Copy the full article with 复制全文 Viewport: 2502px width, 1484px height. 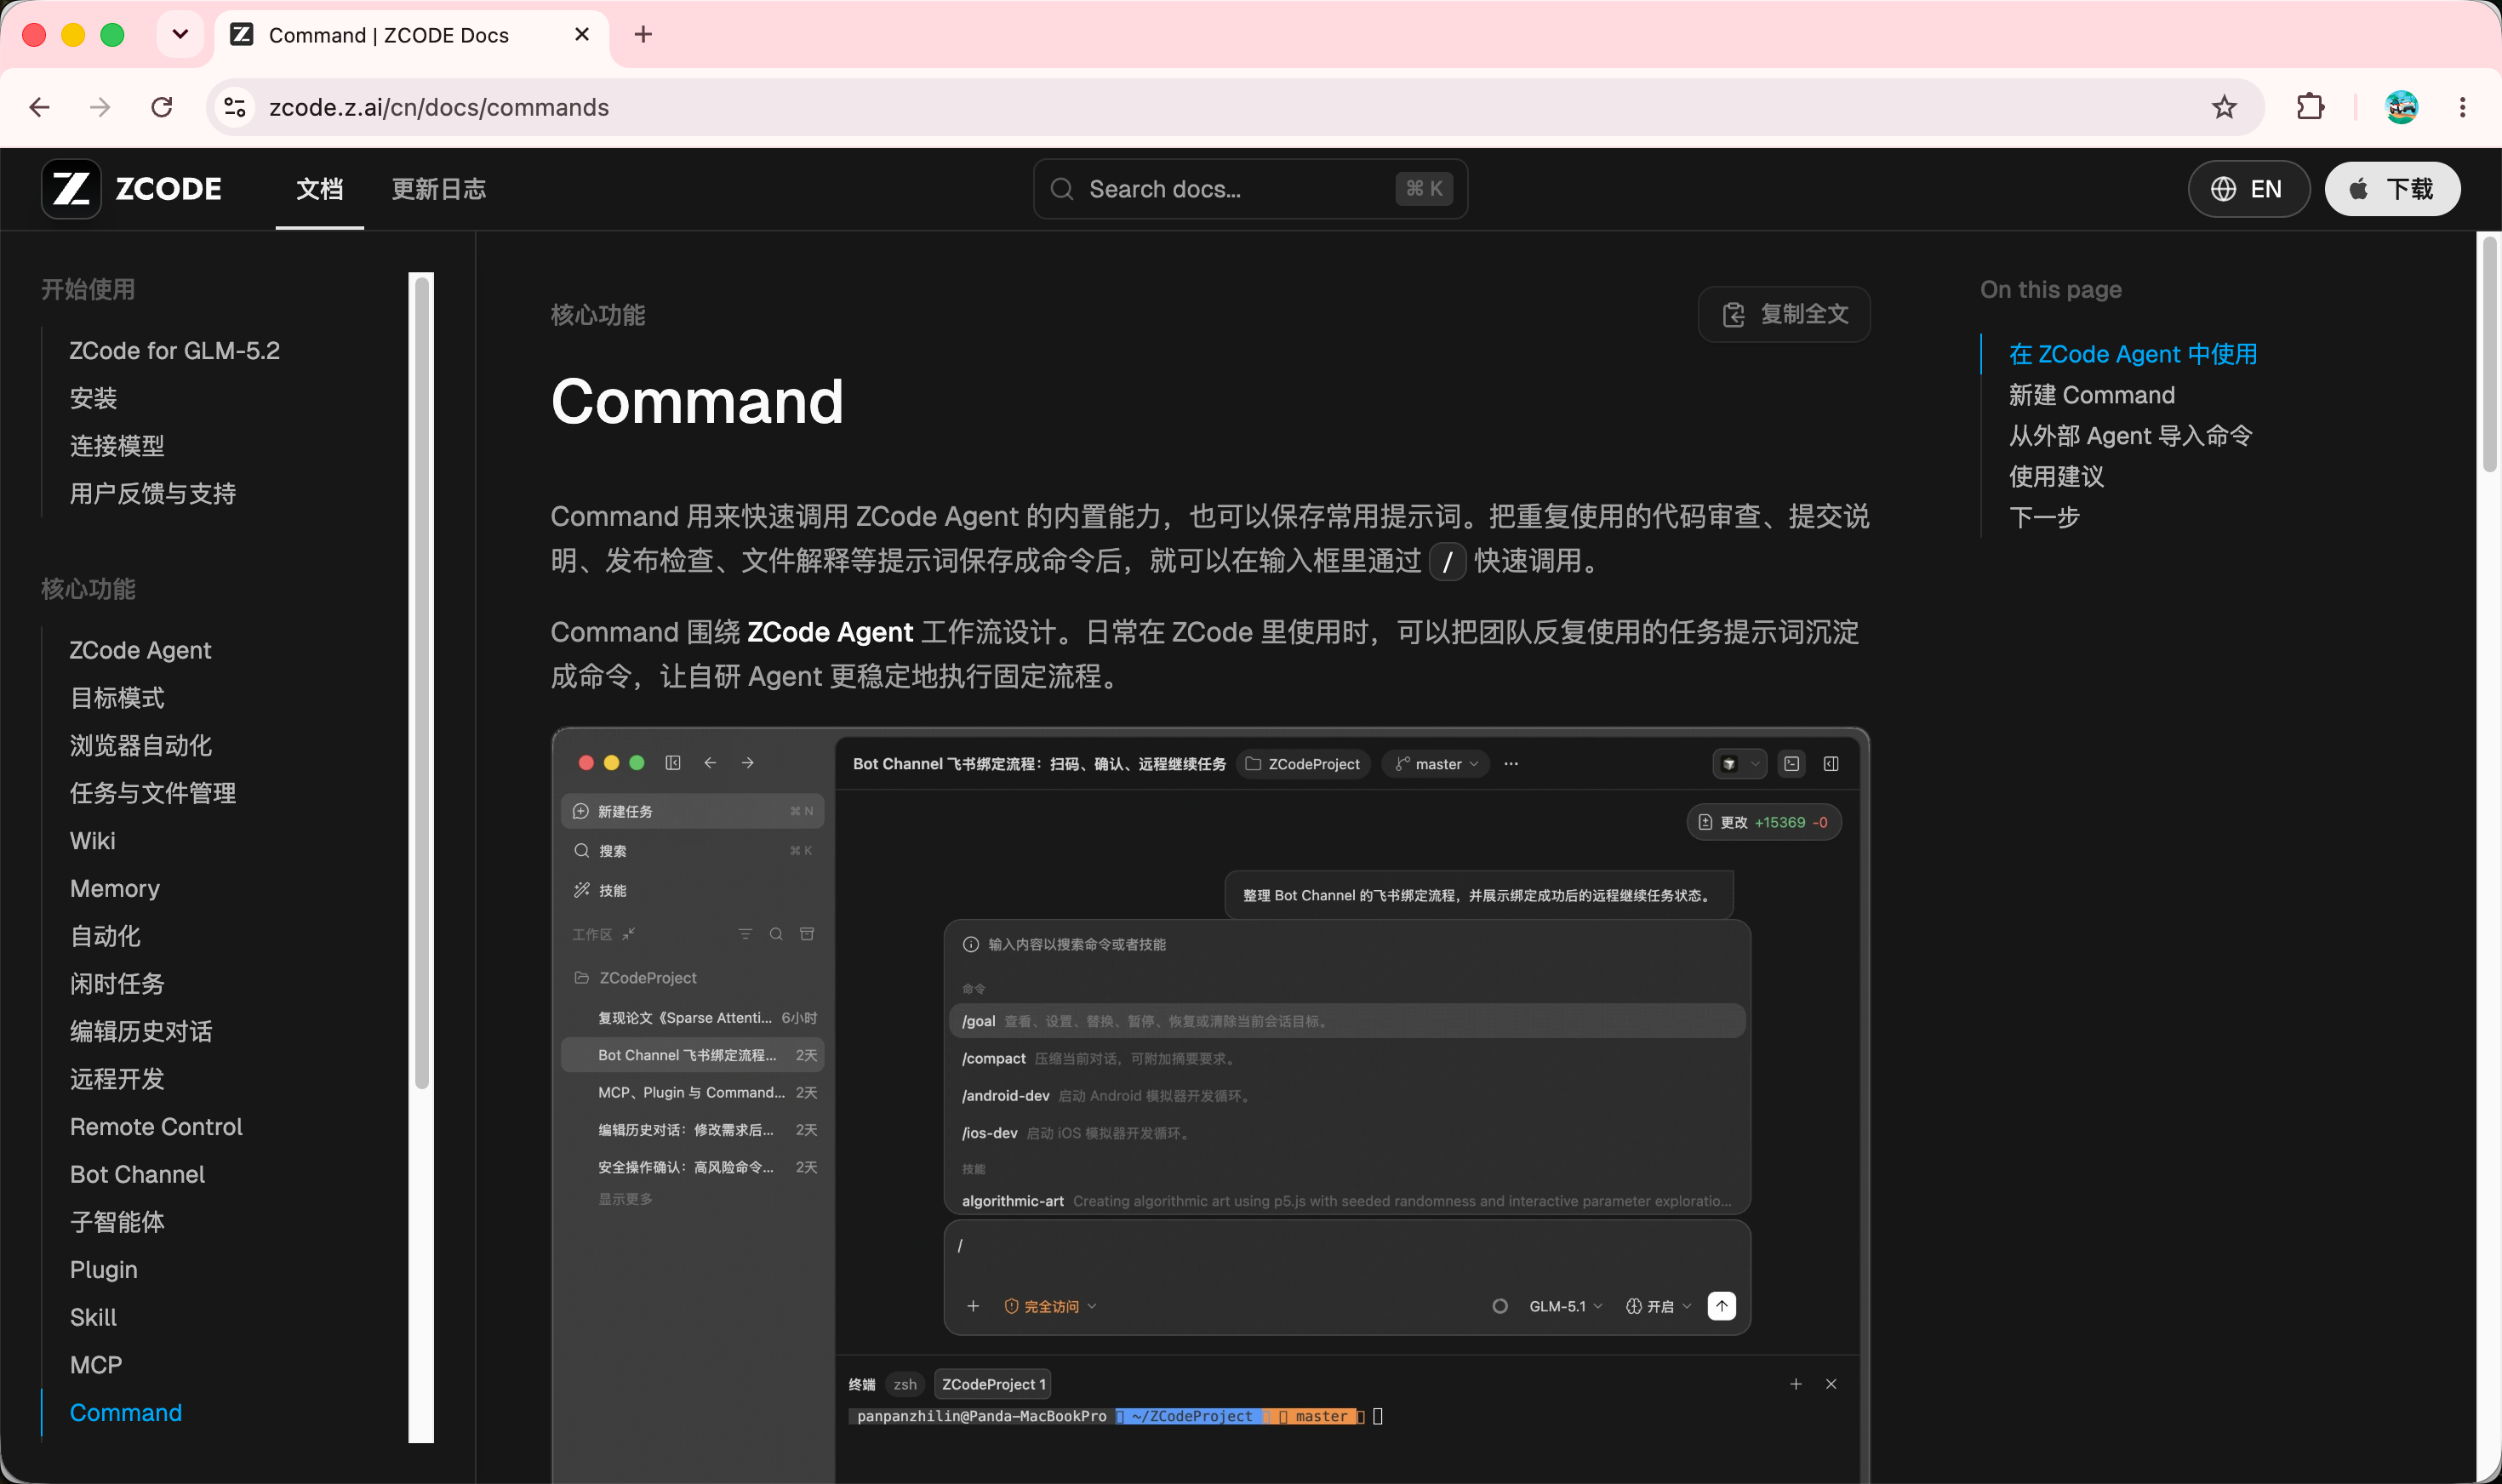pyautogui.click(x=1784, y=314)
